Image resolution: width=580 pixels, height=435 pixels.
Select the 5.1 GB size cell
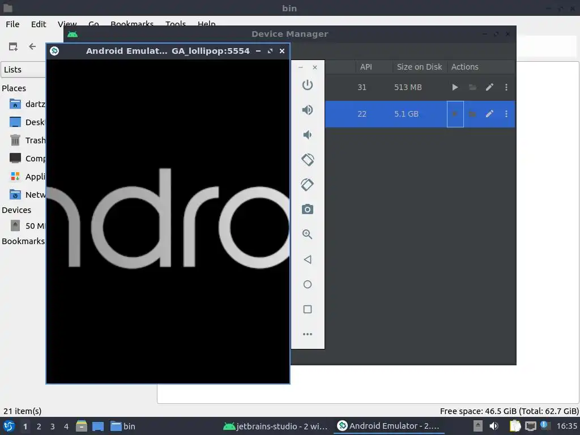click(406, 114)
